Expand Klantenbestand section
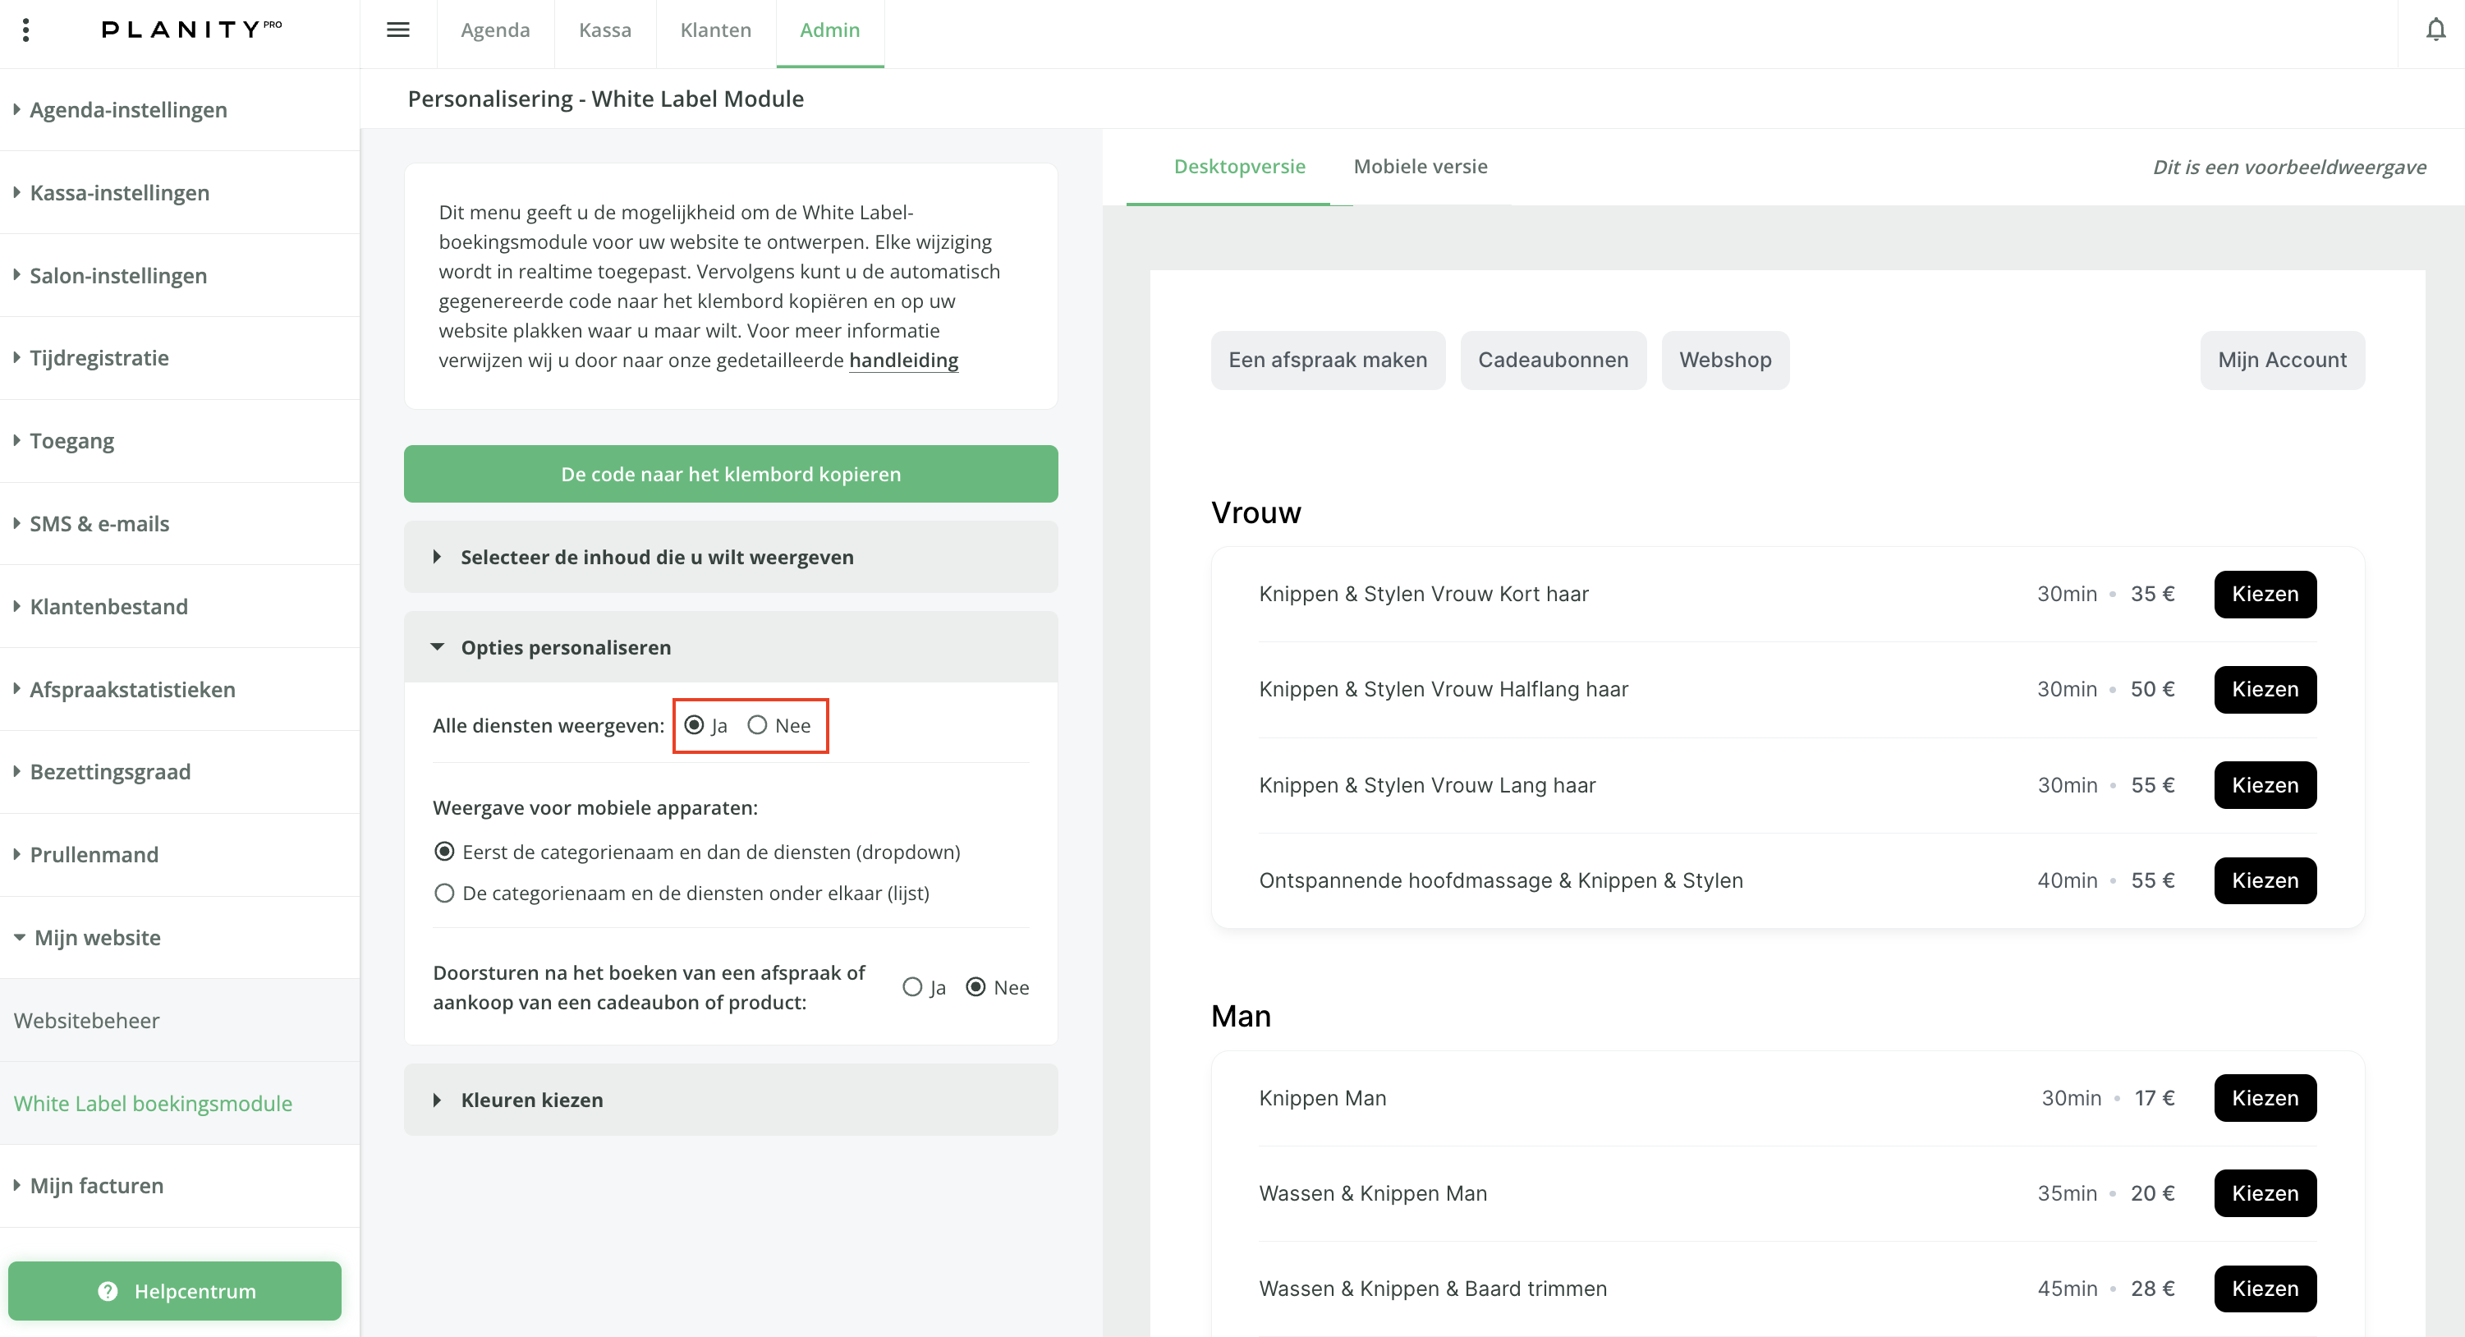This screenshot has height=1337, width=2465. coord(180,607)
